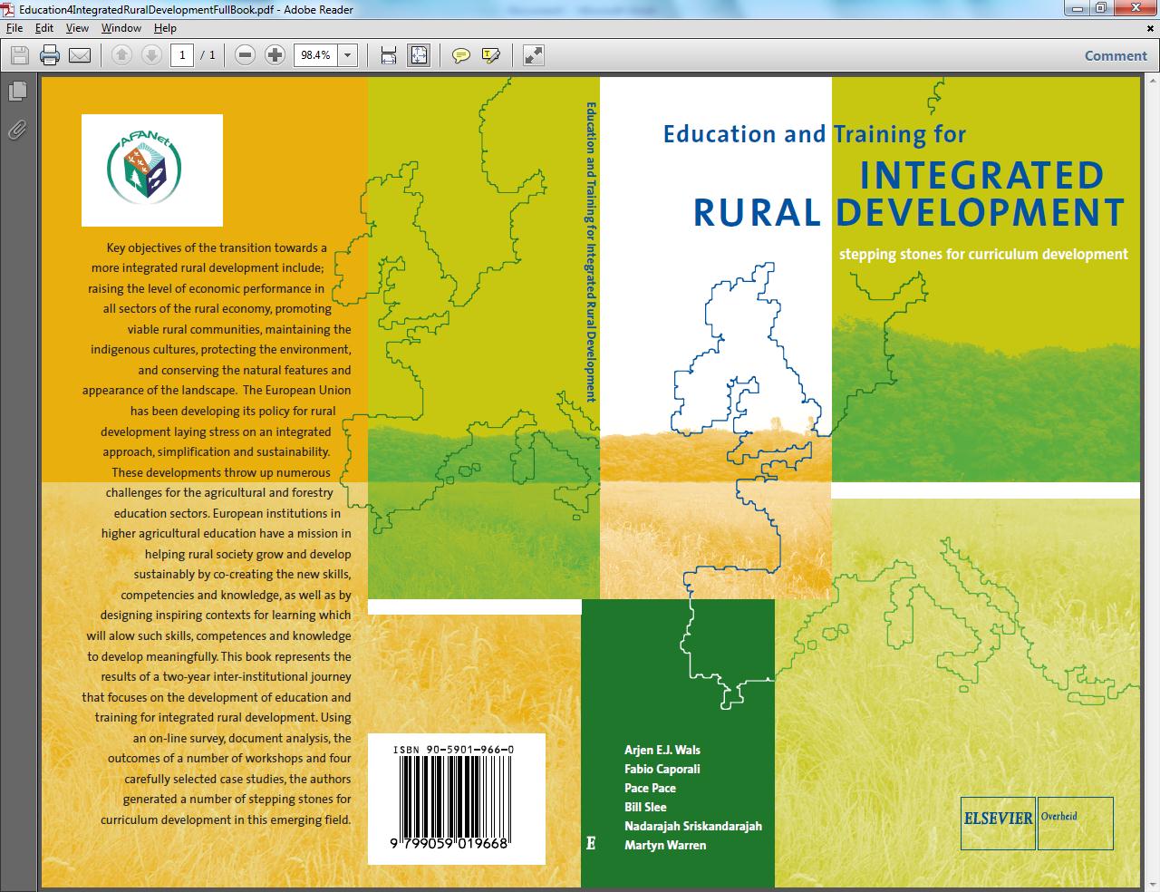Toggle fit to window width scrolling
The image size is (1160, 892).
389,55
